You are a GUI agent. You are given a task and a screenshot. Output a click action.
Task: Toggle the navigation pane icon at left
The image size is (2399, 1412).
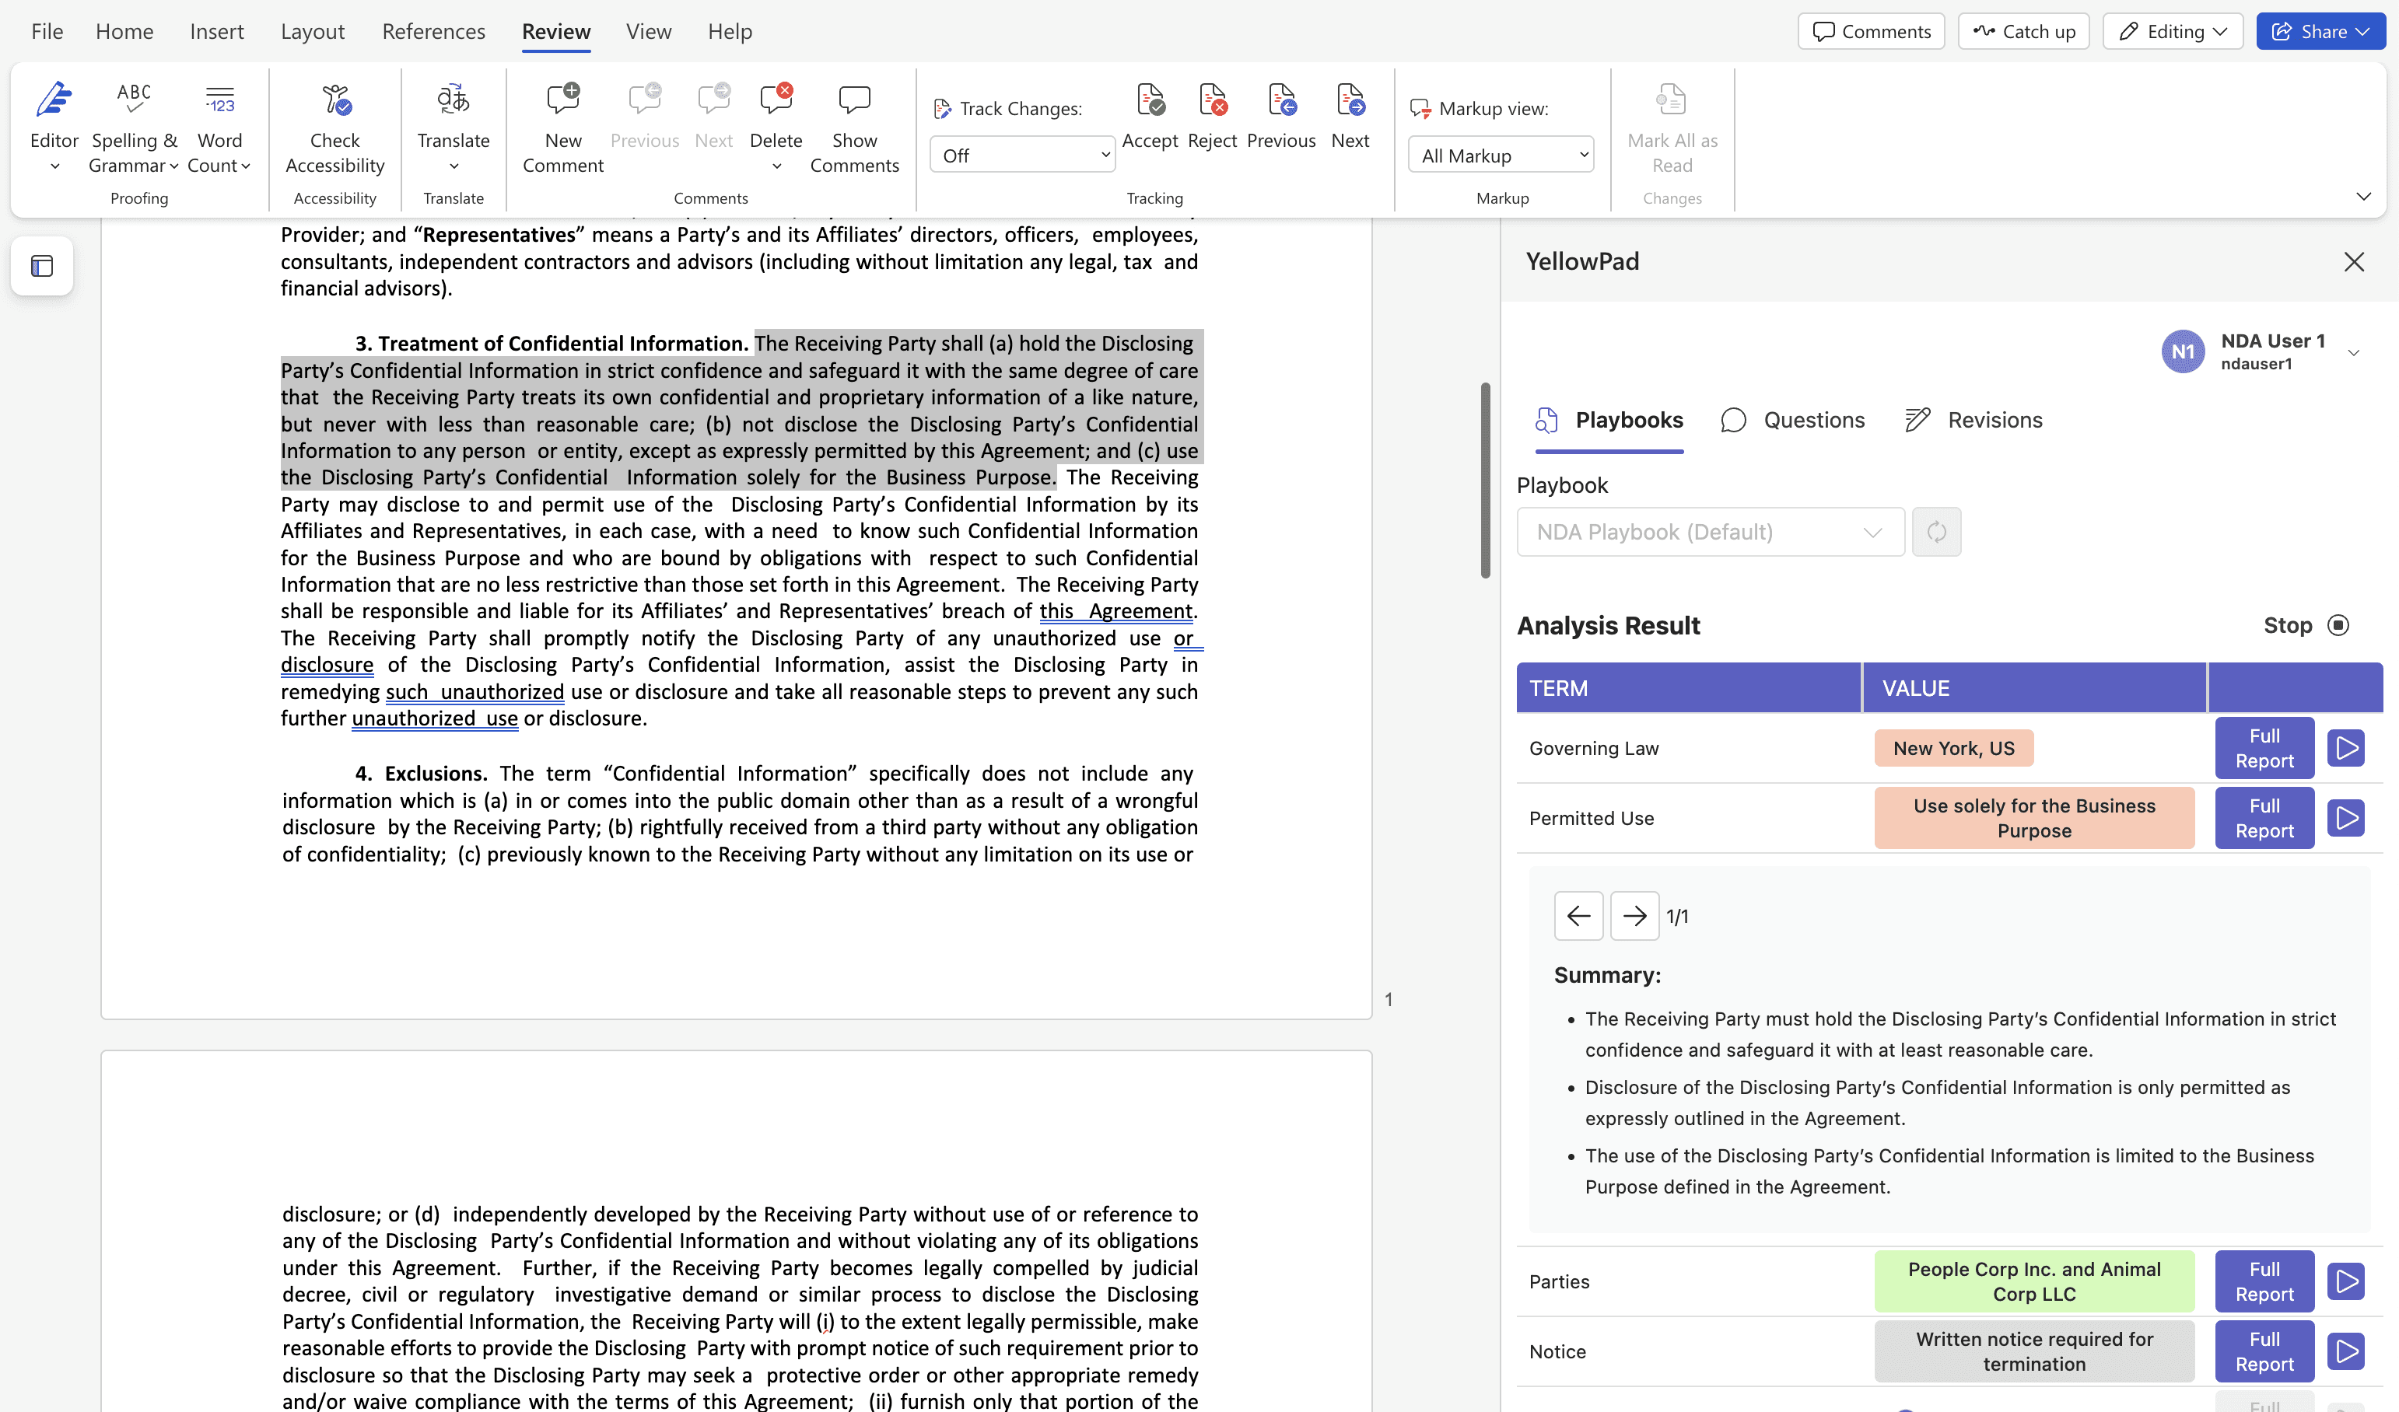click(42, 267)
